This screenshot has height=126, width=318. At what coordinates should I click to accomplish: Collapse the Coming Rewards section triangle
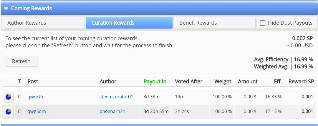(6, 9)
